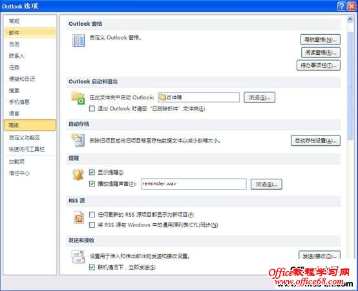Toggle the 显示提醒 checkbox
Screen dimensions: 358x291
click(x=92, y=172)
